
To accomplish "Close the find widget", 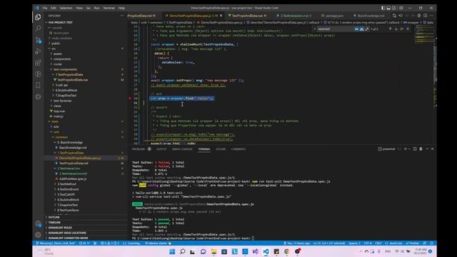I will pos(408,29).
